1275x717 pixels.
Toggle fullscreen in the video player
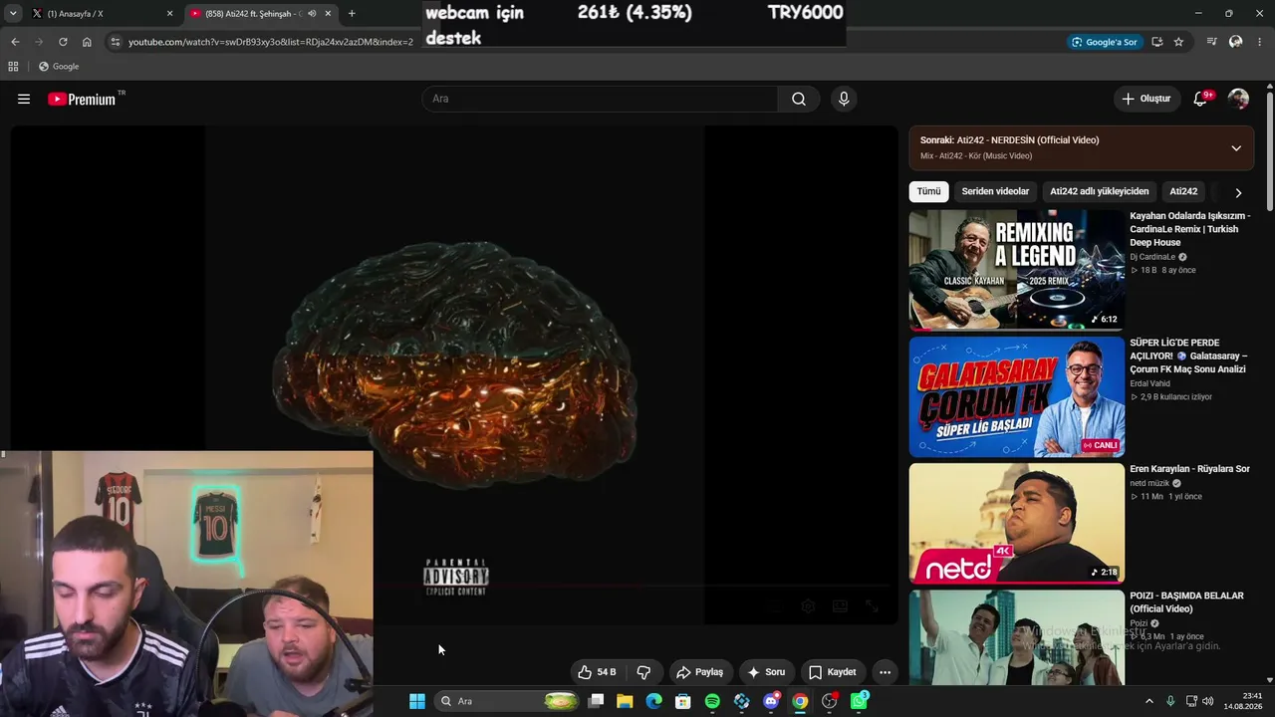pos(872,605)
